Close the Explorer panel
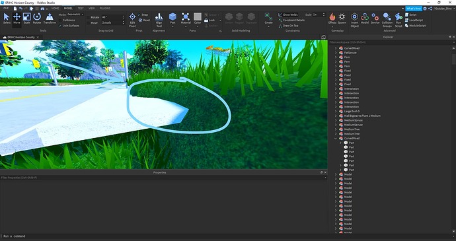The height and width of the screenshot is (241, 456). (453, 37)
